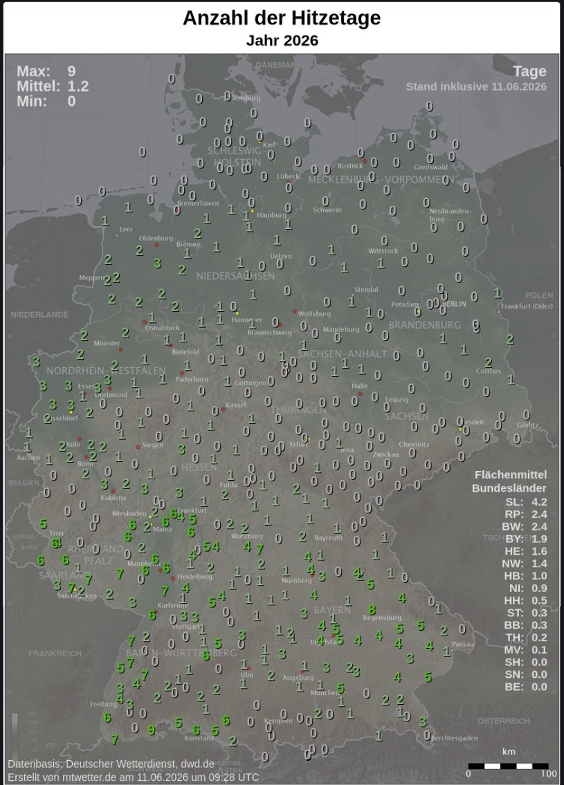564x785 pixels.
Task: Select the 'Min: 0' statistic
Action: [46, 101]
